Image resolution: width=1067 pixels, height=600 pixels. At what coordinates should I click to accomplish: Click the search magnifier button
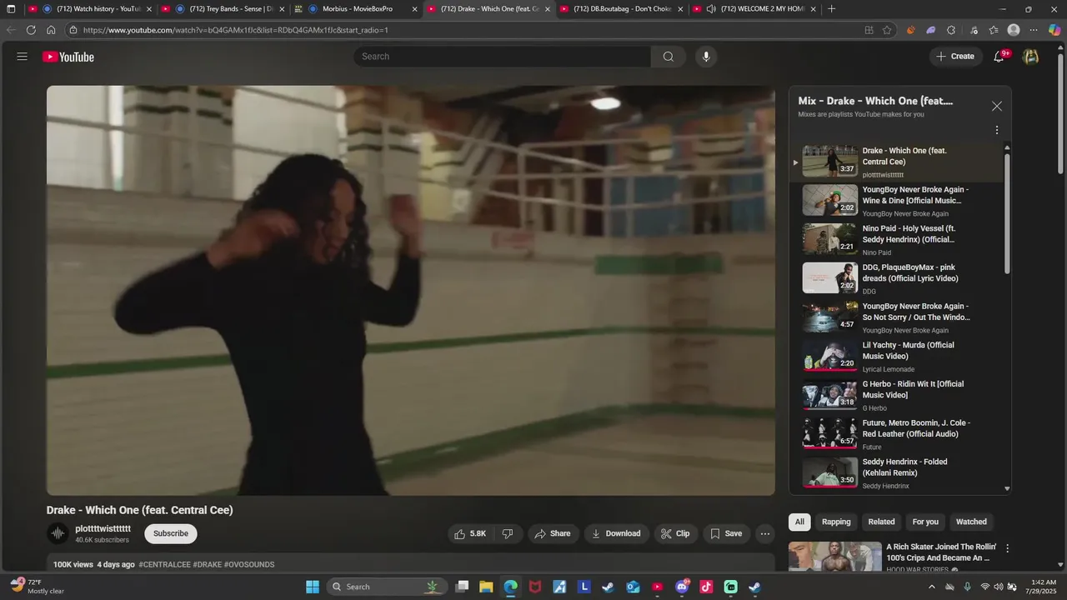668,57
